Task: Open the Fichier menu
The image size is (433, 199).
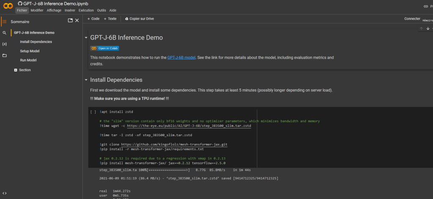Action: tap(22, 10)
